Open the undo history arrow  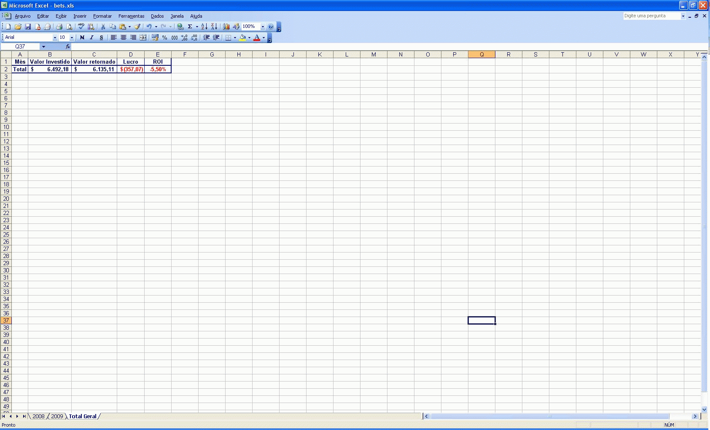pyautogui.click(x=156, y=27)
